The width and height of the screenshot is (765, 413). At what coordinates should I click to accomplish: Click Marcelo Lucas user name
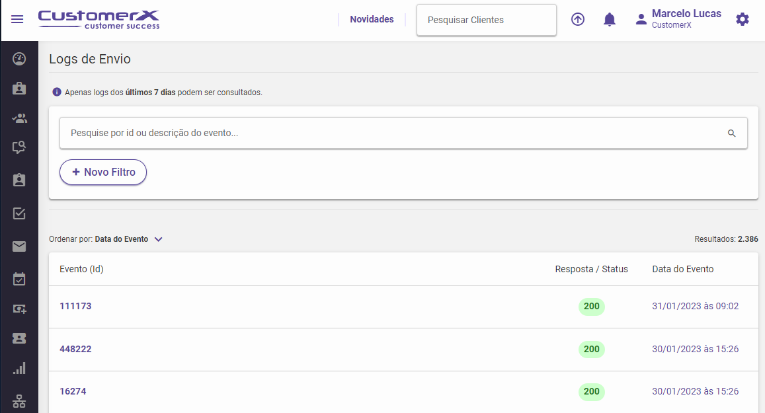[x=686, y=14]
